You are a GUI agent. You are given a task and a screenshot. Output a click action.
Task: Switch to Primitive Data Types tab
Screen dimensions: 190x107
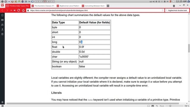(x=18, y=6)
